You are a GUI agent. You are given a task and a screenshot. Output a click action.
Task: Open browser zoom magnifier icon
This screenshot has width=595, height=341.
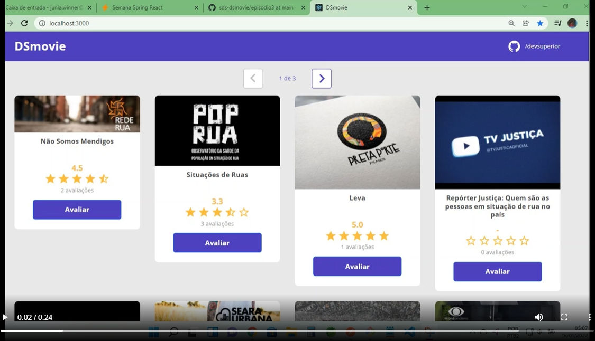(511, 23)
